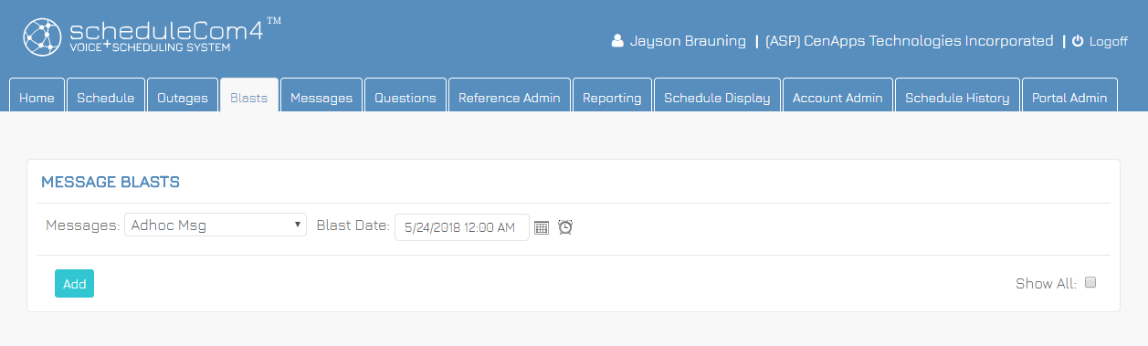Click the Logoff link

pos(1109,42)
